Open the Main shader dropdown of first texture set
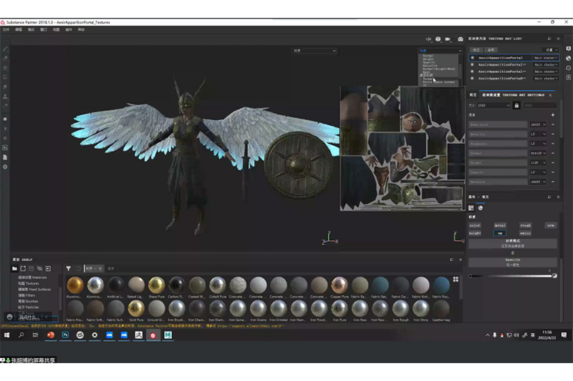Screen dimensions: 573x381 tap(545, 57)
